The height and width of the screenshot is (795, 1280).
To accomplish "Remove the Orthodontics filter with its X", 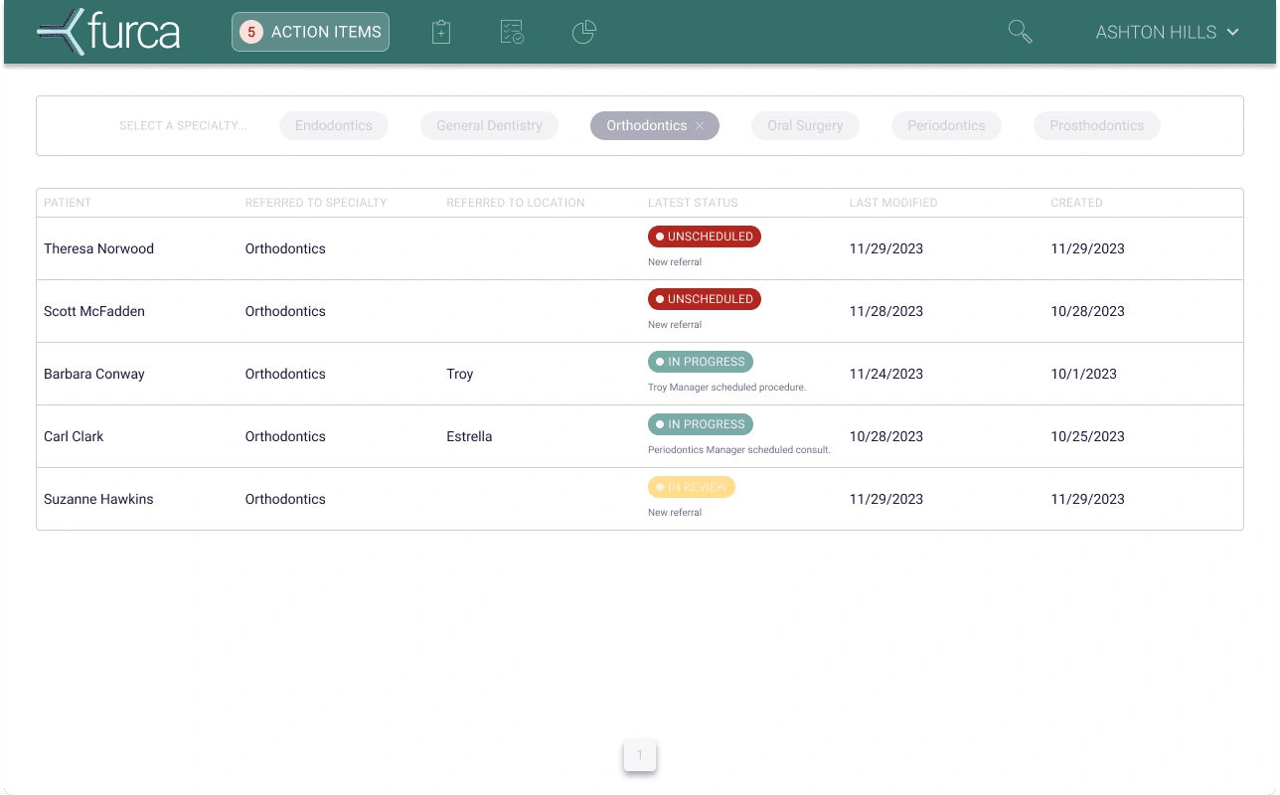I will (700, 125).
